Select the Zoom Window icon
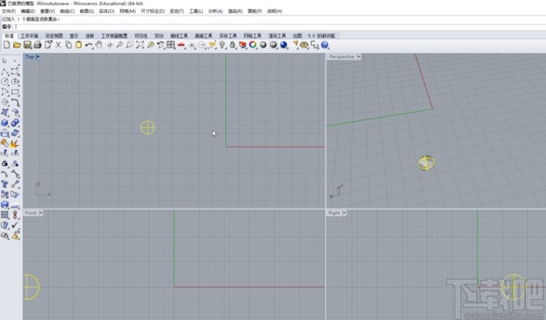This screenshot has width=546, height=320. pos(130,45)
